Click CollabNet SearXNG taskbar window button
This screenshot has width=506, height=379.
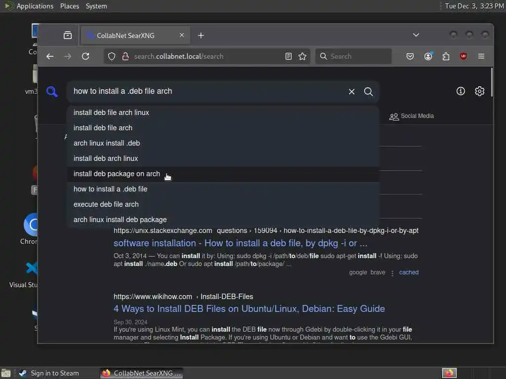click(141, 373)
